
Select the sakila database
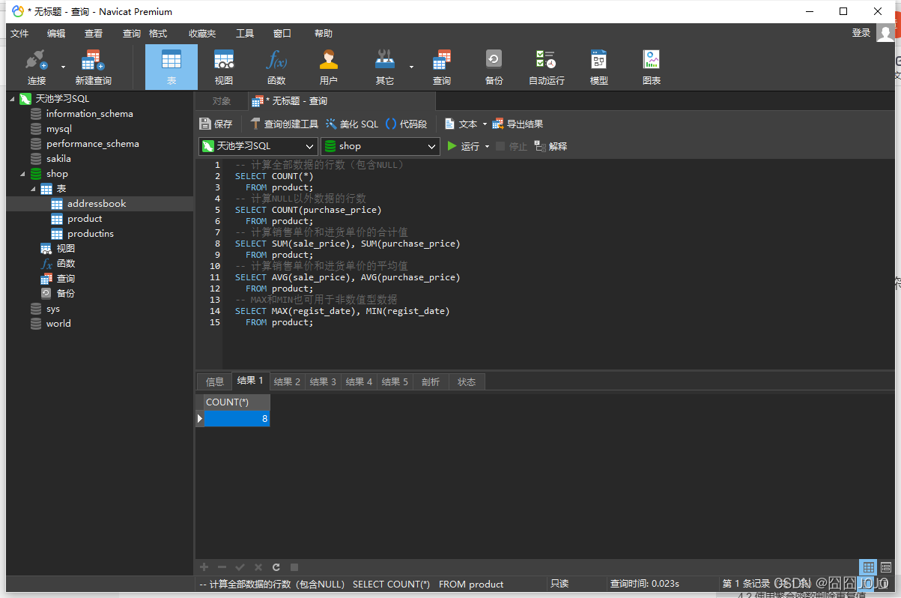[58, 159]
